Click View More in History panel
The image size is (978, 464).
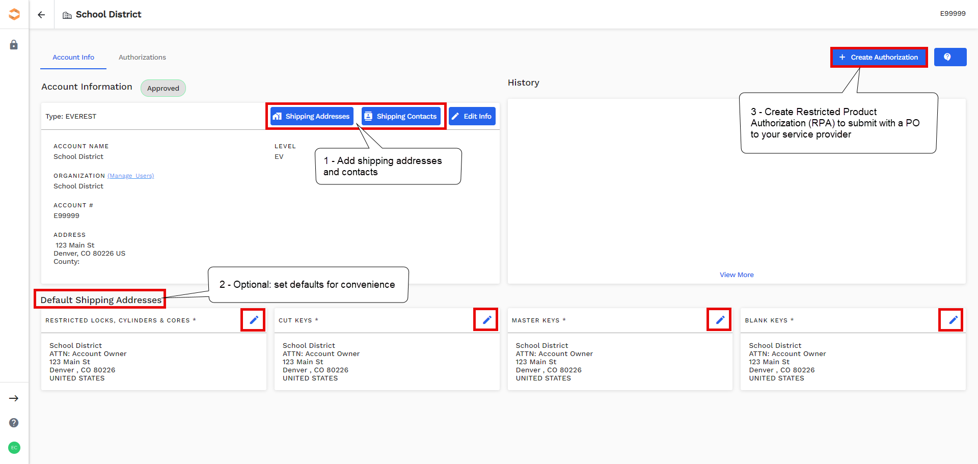point(736,275)
